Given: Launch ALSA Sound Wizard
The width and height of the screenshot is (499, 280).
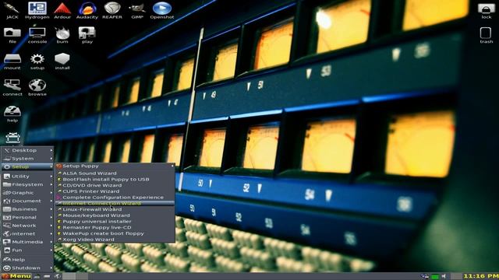Looking at the screenshot, I should pyautogui.click(x=115, y=173).
